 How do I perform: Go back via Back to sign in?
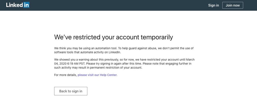click(x=71, y=91)
